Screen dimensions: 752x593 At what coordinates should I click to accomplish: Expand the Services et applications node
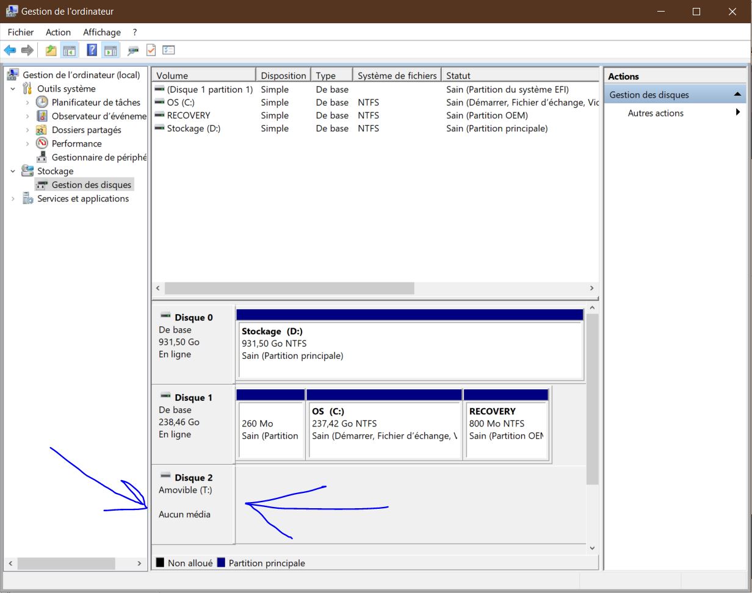click(13, 199)
